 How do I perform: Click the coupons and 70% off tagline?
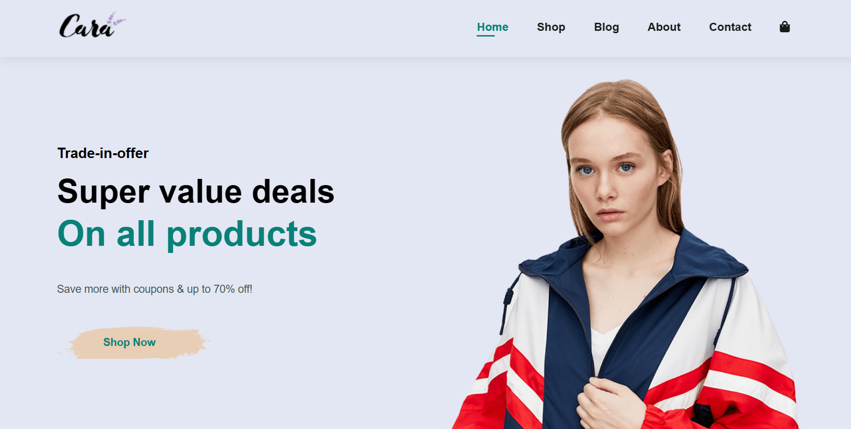[155, 289]
